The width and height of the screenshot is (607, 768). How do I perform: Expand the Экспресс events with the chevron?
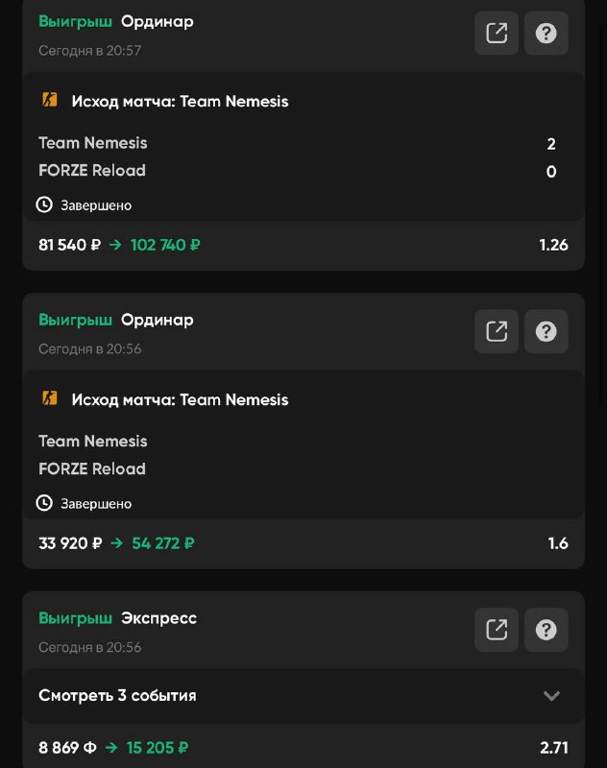(551, 696)
